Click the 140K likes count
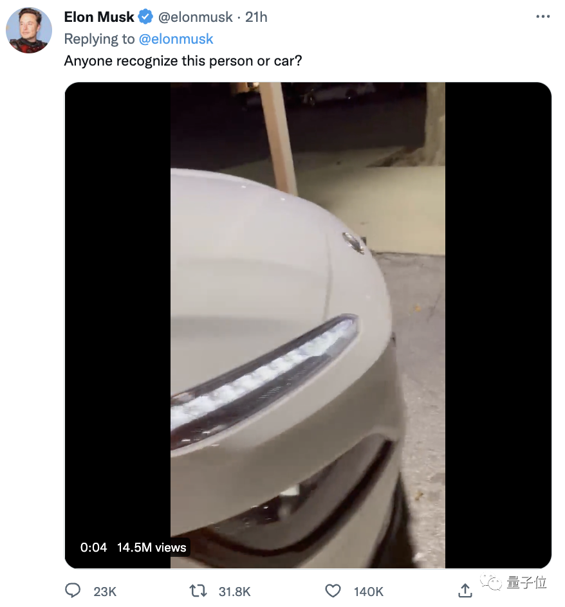The image size is (565, 607). click(x=369, y=592)
